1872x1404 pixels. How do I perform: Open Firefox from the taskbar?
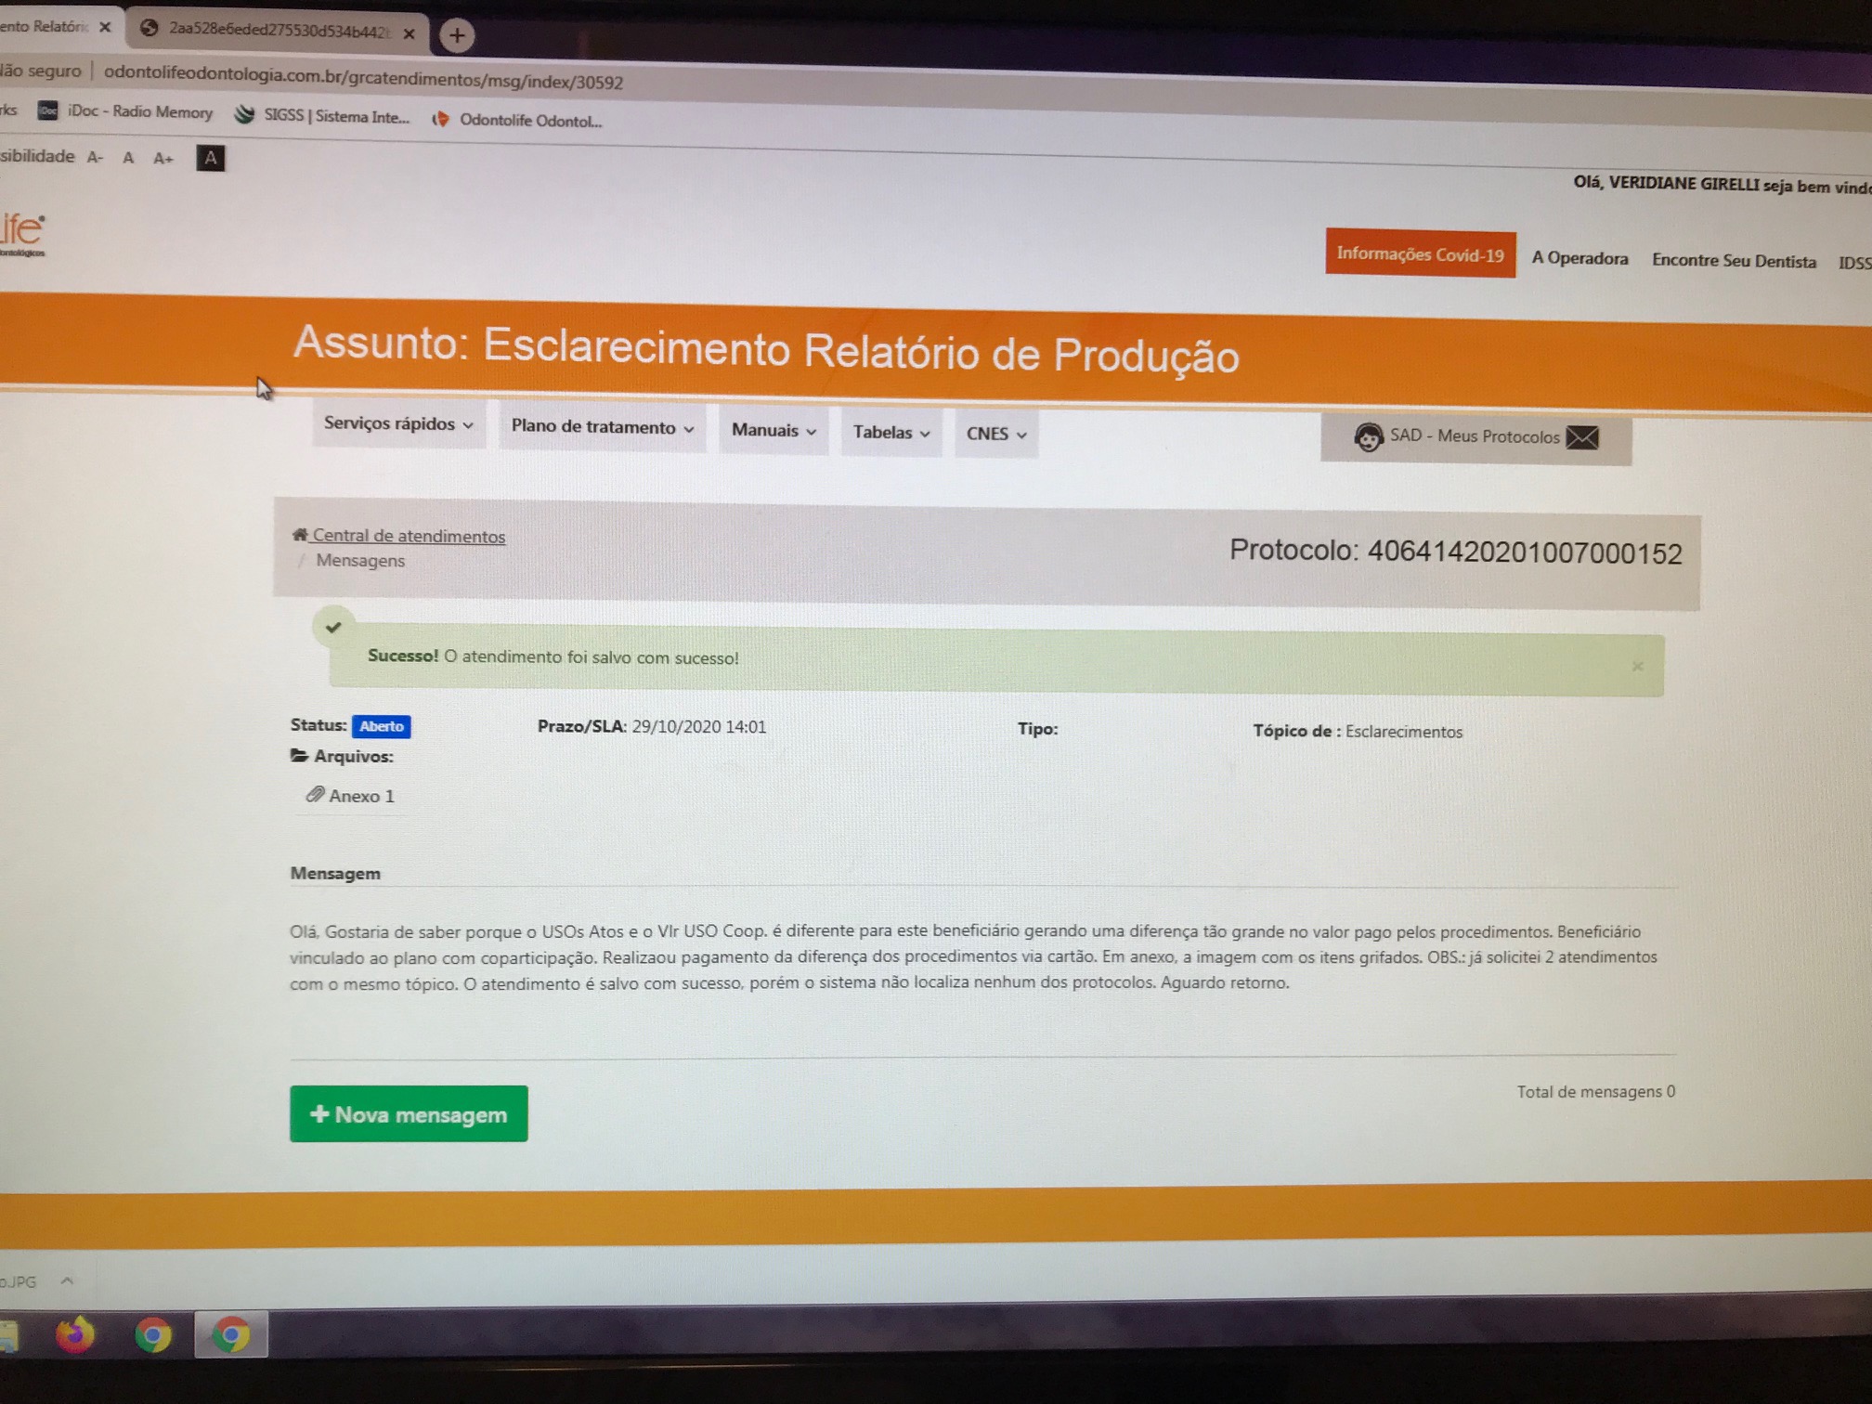(x=75, y=1334)
